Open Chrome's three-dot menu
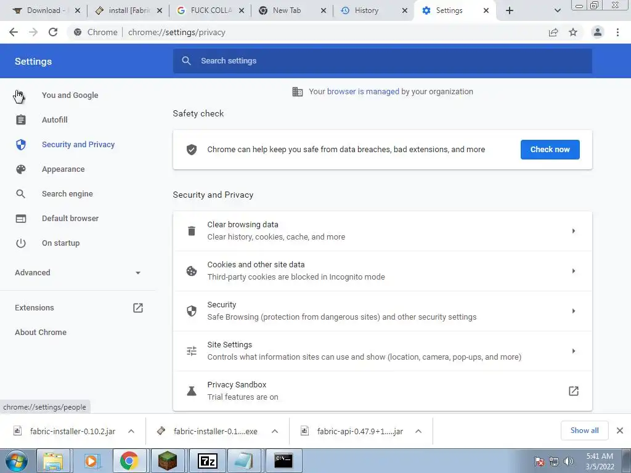This screenshot has width=631, height=473. tap(617, 32)
